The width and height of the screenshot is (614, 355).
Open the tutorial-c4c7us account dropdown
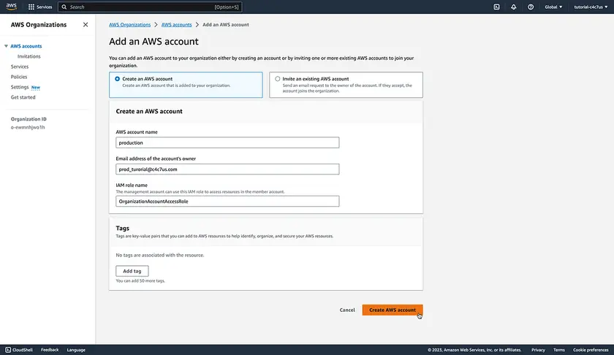(x=591, y=7)
